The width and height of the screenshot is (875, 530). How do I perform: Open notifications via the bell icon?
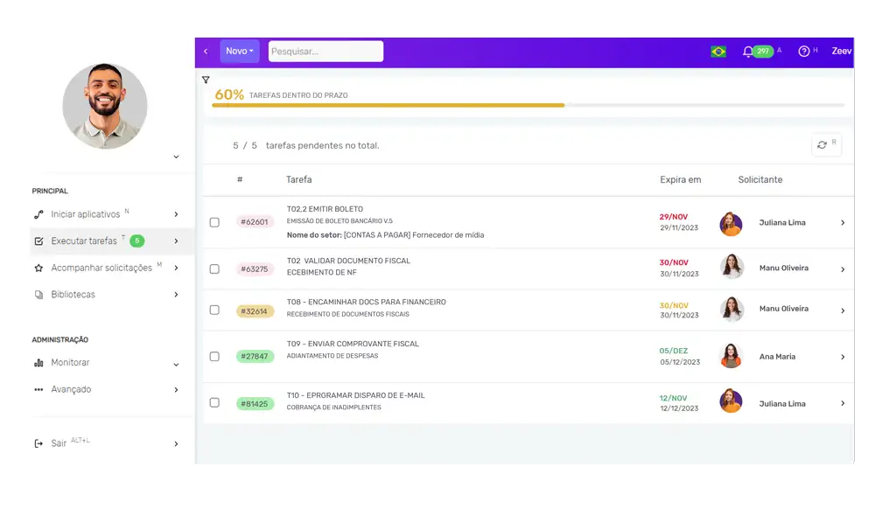pos(749,51)
